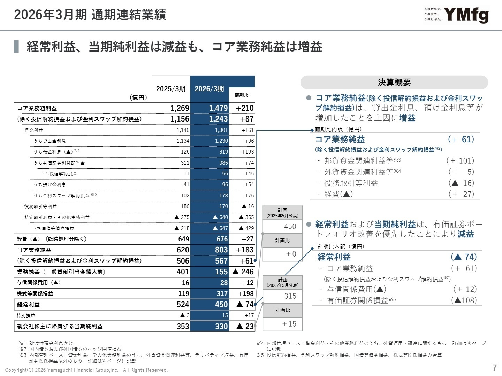
Task: Select the 2025/3期 column header
Action: 171,89
